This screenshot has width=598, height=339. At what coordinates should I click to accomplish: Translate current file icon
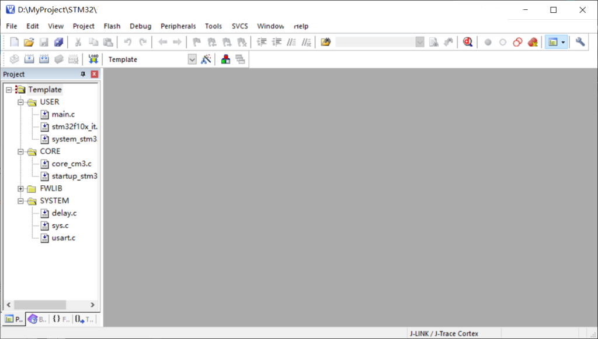15,59
